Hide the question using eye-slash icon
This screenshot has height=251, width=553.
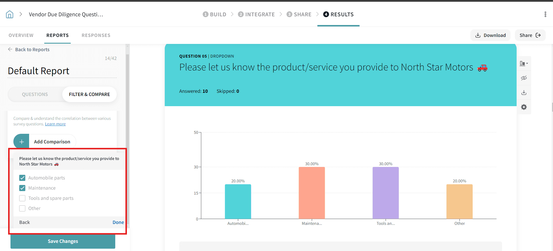pos(524,78)
